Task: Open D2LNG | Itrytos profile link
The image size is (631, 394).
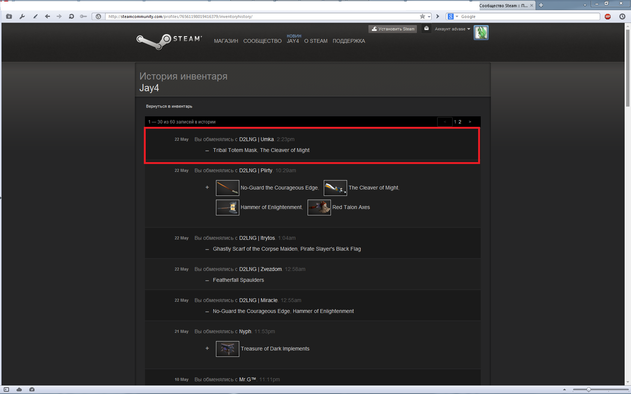Action: coord(257,238)
